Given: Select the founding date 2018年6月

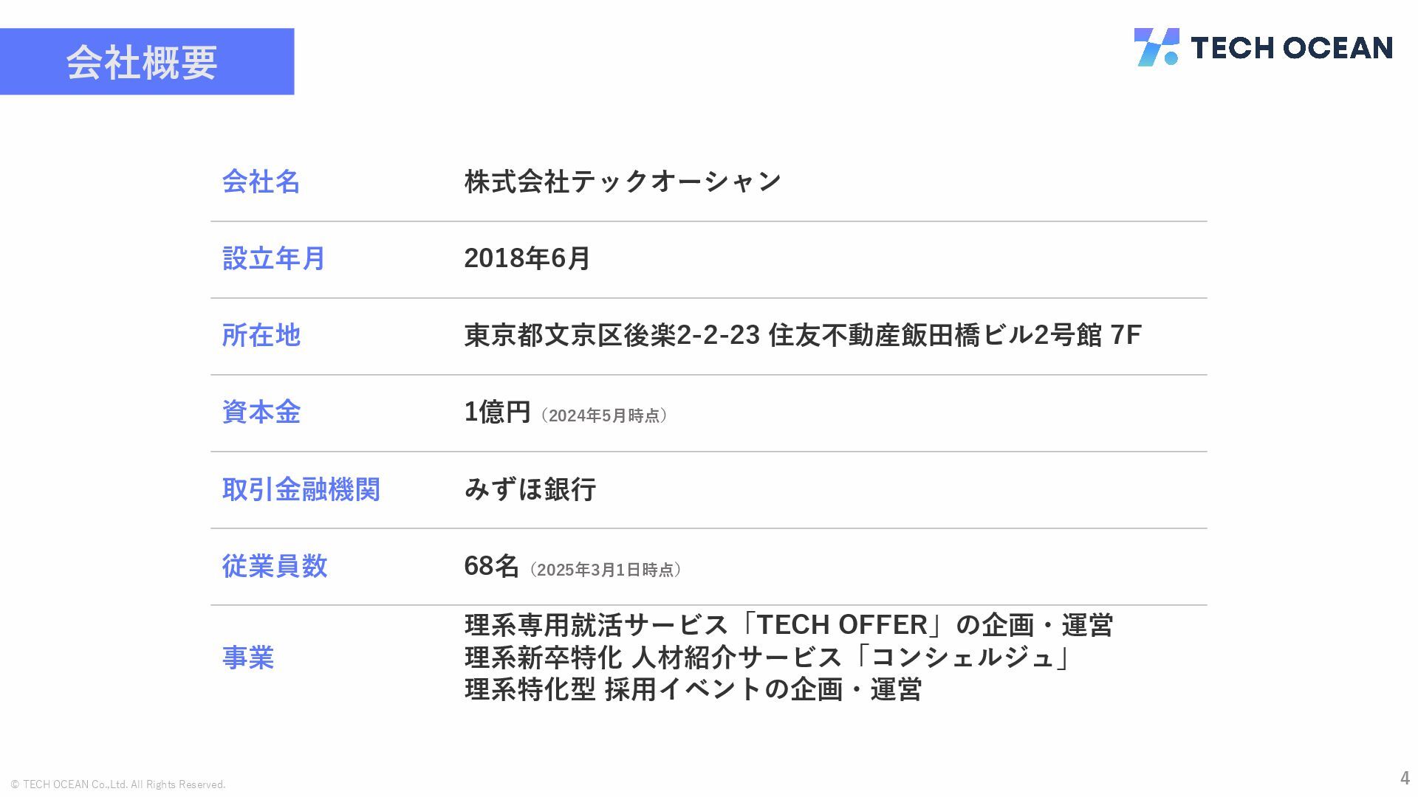Looking at the screenshot, I should point(527,258).
